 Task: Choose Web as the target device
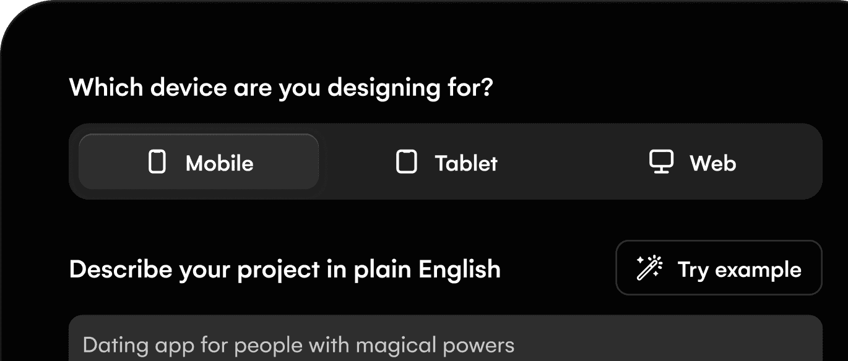(693, 161)
